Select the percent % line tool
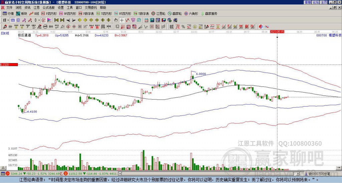Viewport: 342px width, 183px height. (183, 27)
